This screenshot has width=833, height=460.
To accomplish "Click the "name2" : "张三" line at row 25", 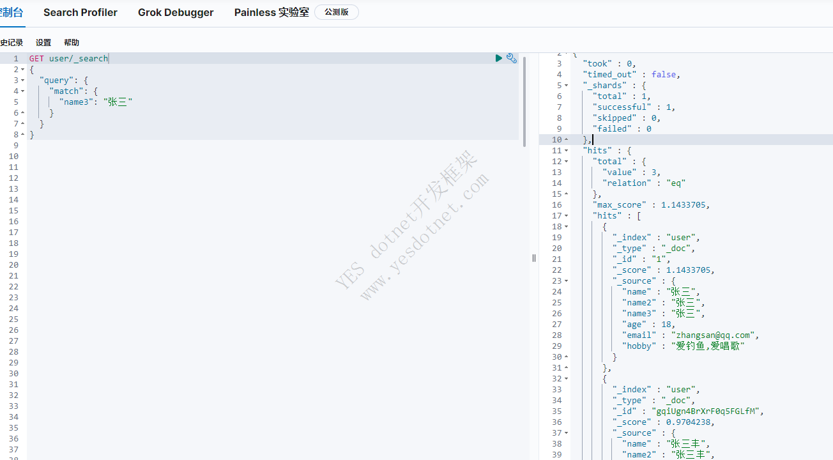I will [x=664, y=302].
